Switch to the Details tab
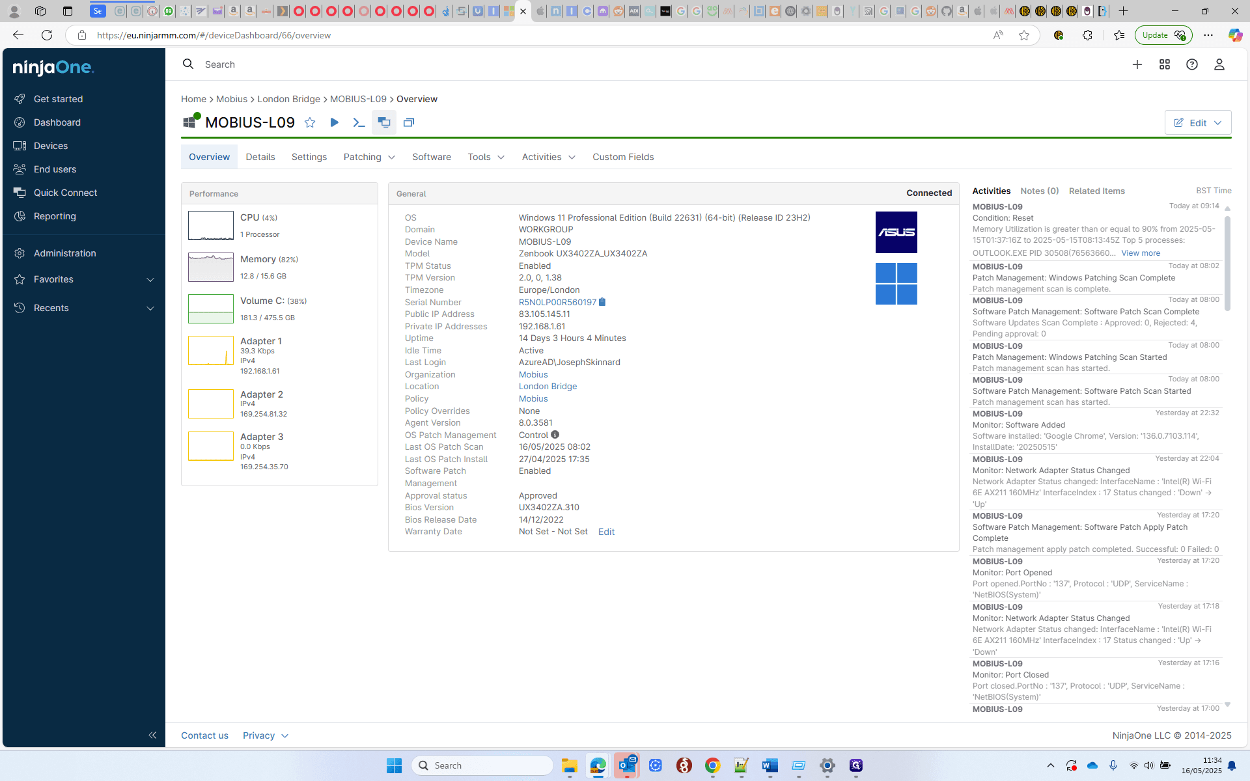1250x781 pixels. [x=260, y=157]
